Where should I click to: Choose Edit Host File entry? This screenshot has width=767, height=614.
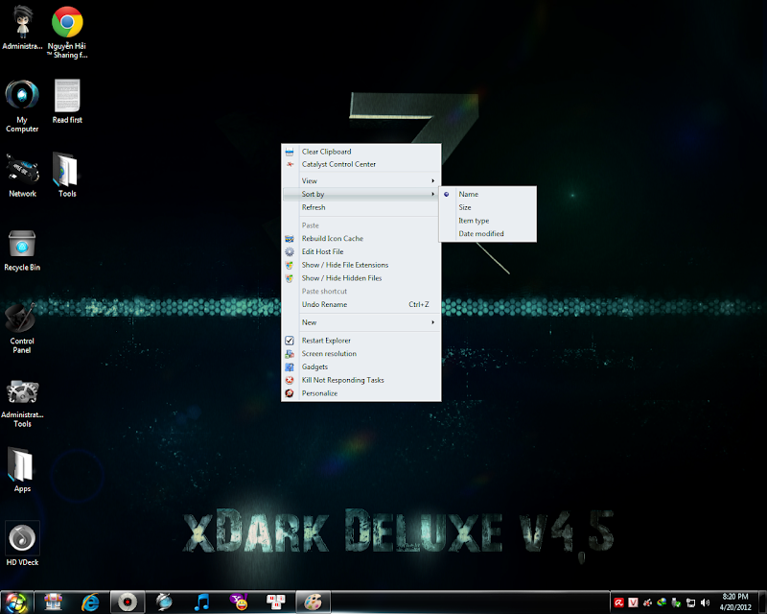360,251
